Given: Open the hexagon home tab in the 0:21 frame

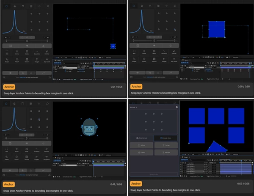Looking at the screenshot, I should (7, 6).
